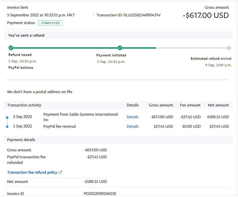The image size is (238, 197).
Task: Click the Transaction ID number
Action: (142, 15)
